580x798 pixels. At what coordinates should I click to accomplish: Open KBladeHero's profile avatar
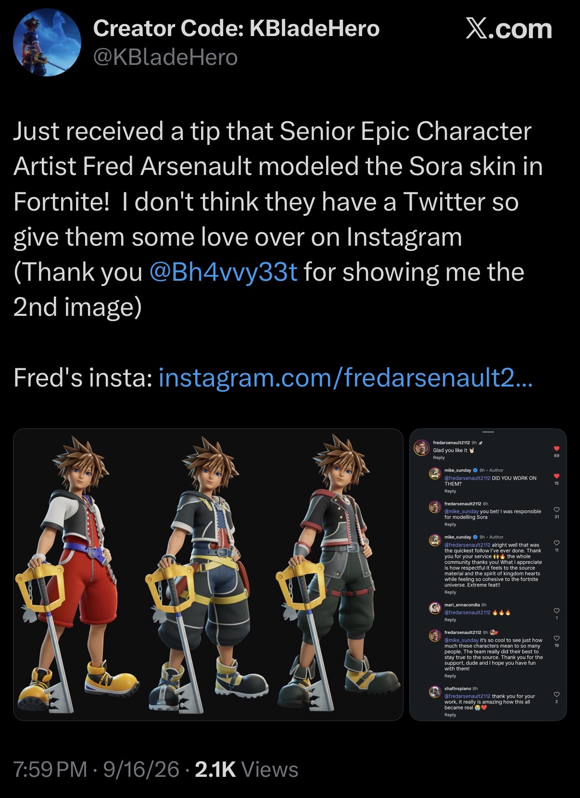point(47,42)
